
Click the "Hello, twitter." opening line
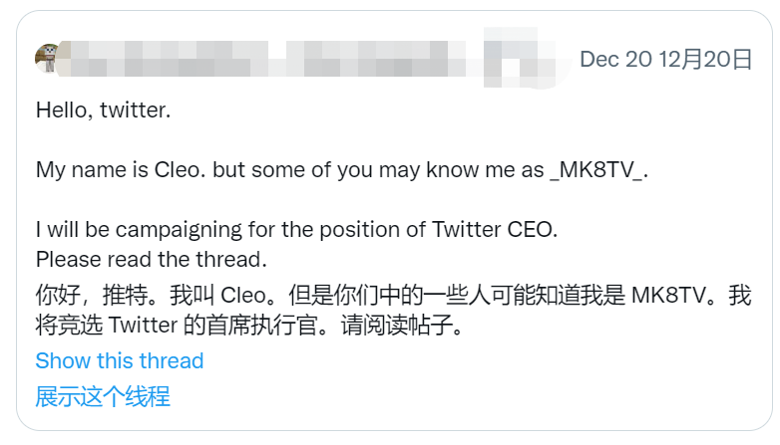104,111
